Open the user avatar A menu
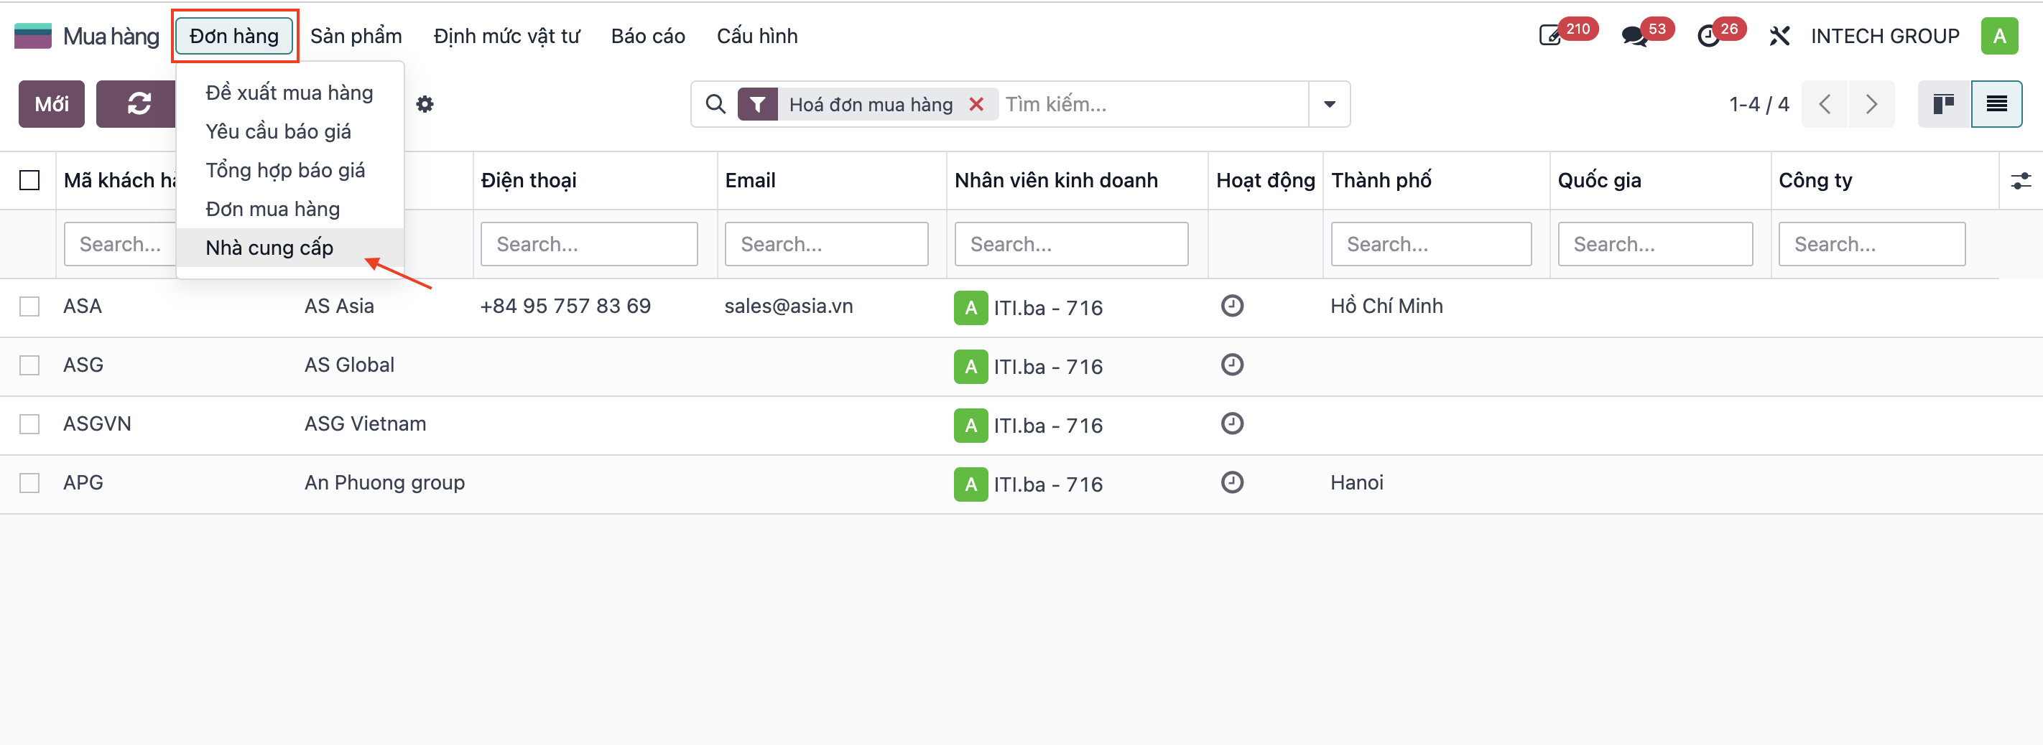 point(1999,36)
